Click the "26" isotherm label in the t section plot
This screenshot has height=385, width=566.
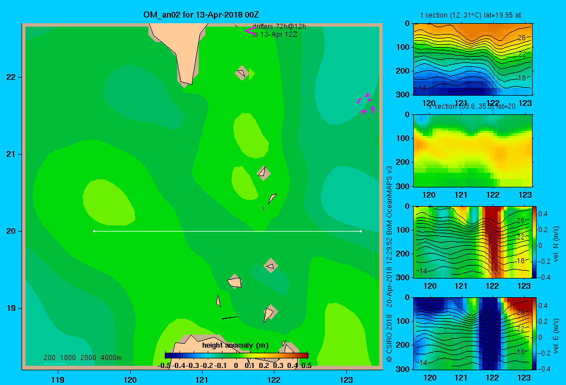(522, 37)
